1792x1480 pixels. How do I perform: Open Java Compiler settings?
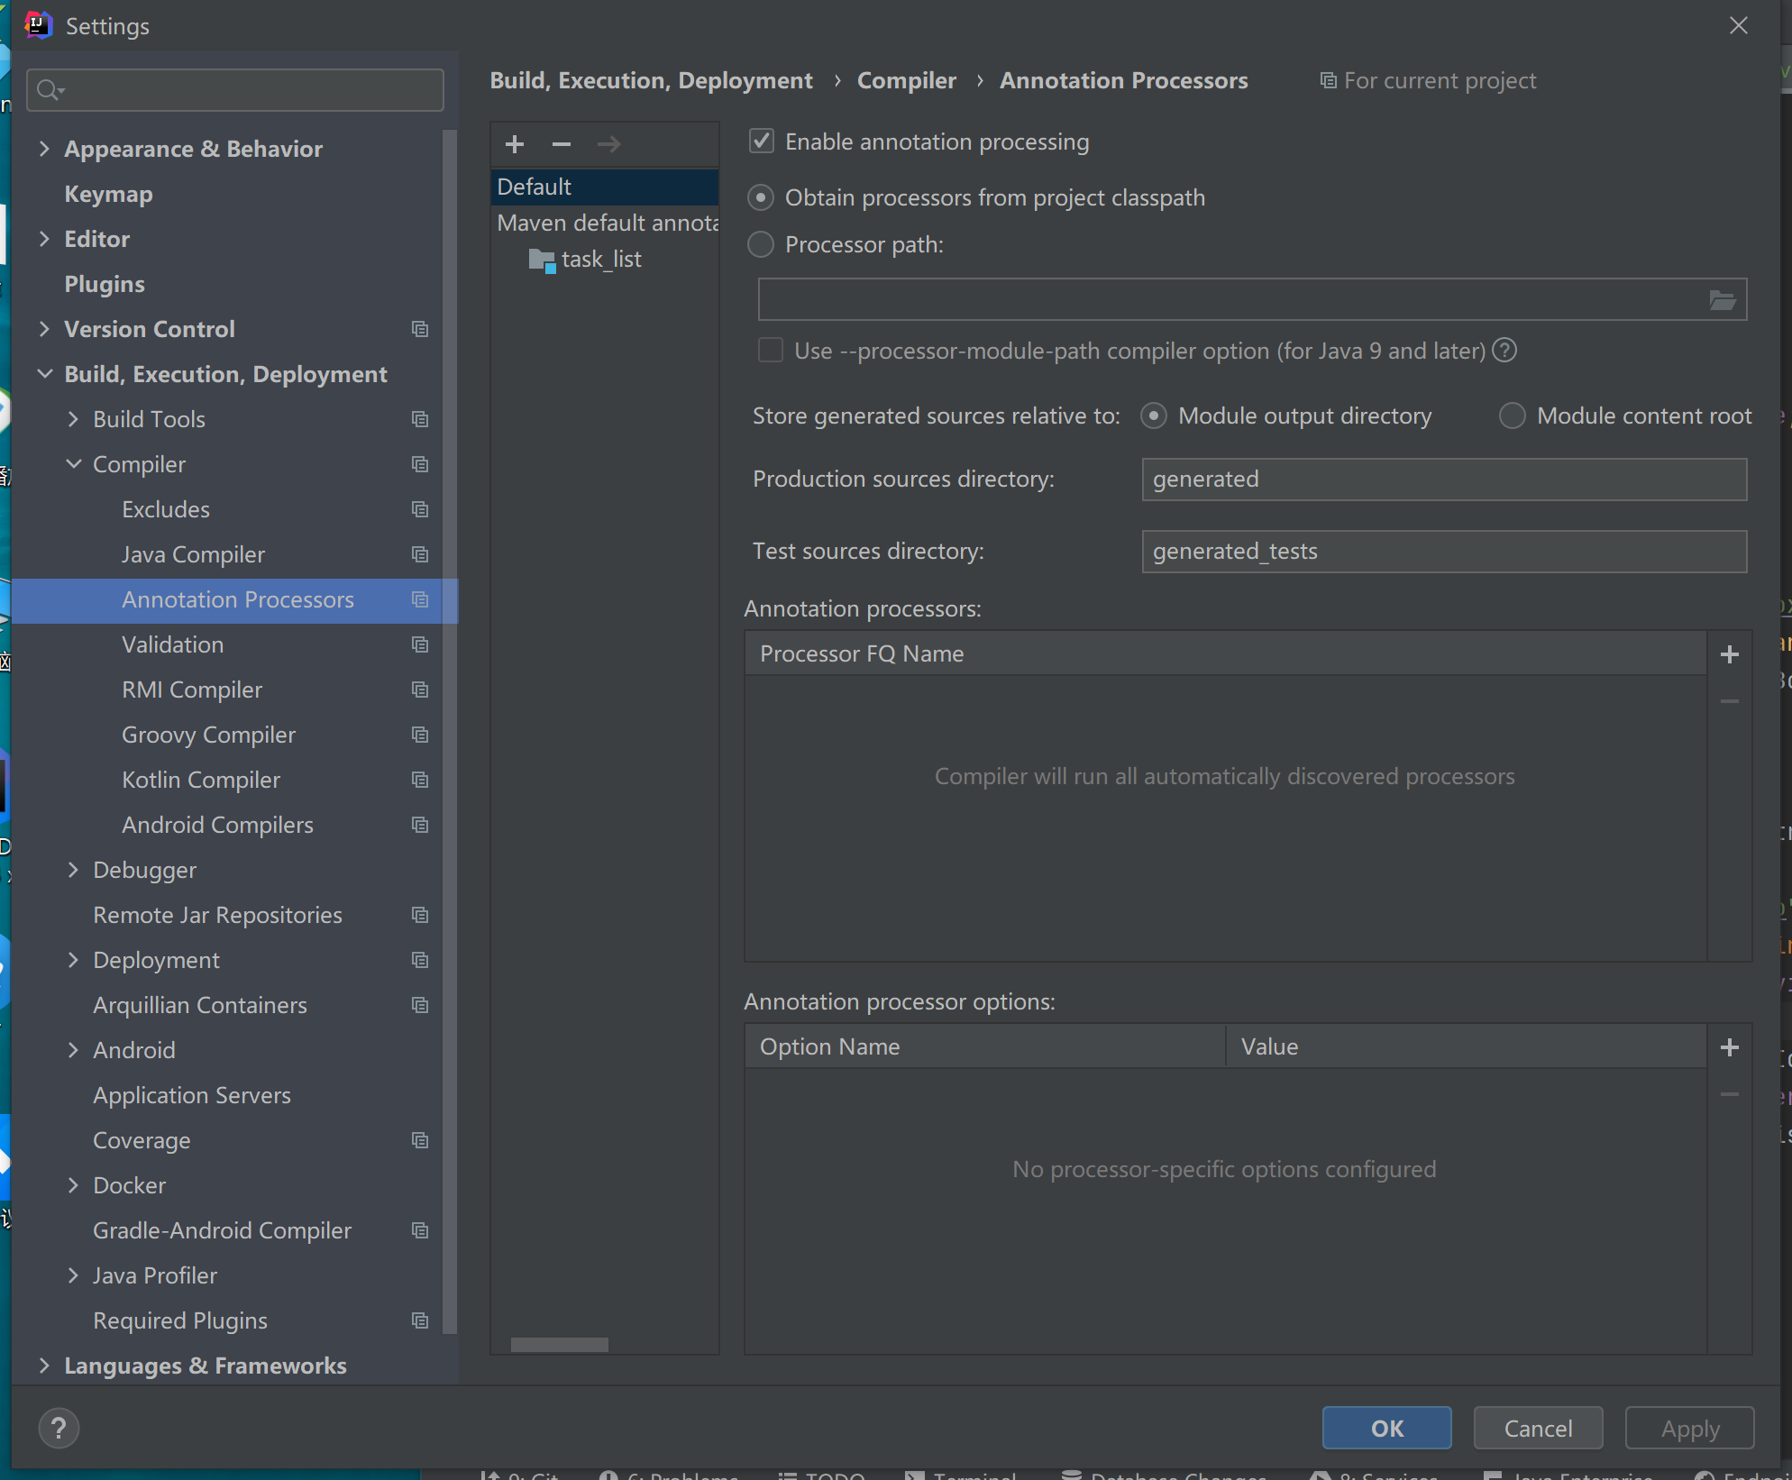click(193, 554)
